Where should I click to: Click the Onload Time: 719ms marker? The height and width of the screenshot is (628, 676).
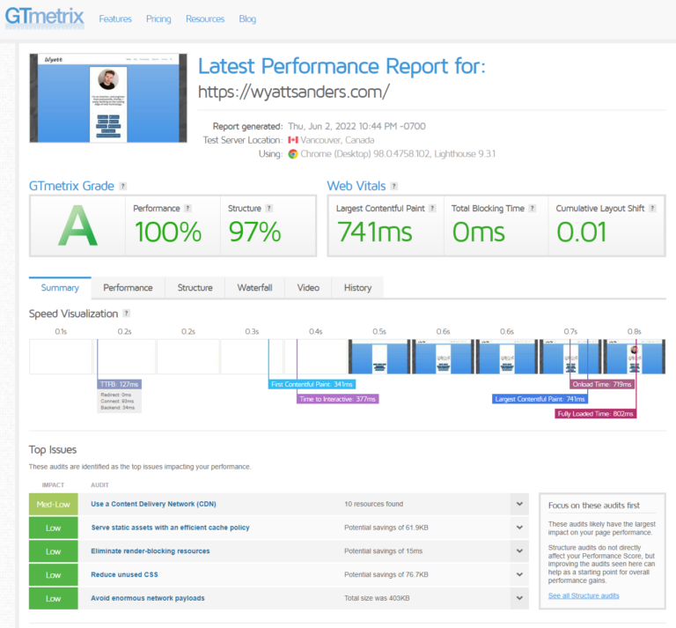click(x=602, y=384)
